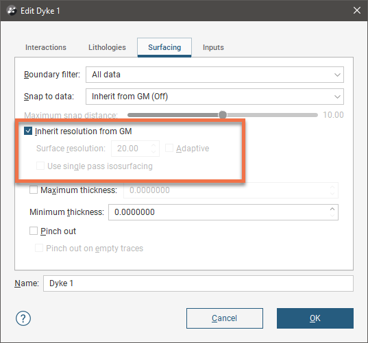Increase Minimum thickness with the up arrow
This screenshot has height=343, width=368.
point(332,209)
